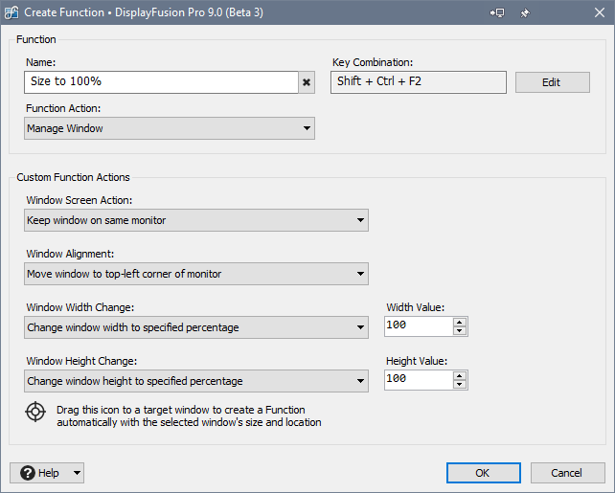Screen dimensions: 615x493
Task: Click the crosshair target icon
Action: [x=35, y=413]
